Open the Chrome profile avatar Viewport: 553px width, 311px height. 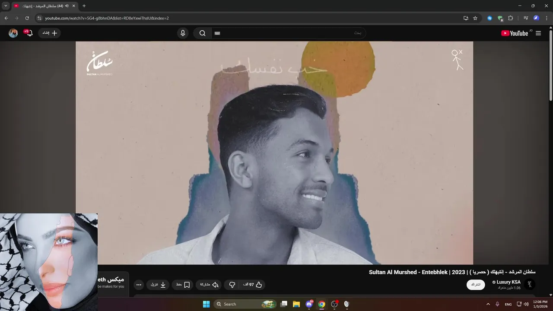(x=536, y=18)
